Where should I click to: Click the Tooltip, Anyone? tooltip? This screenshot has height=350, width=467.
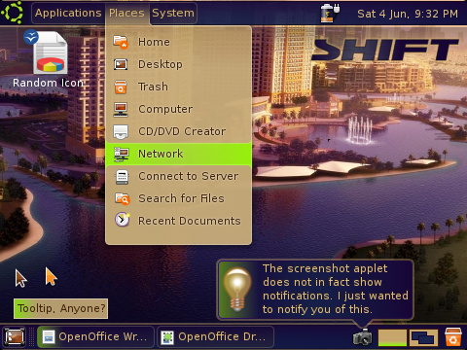60,308
